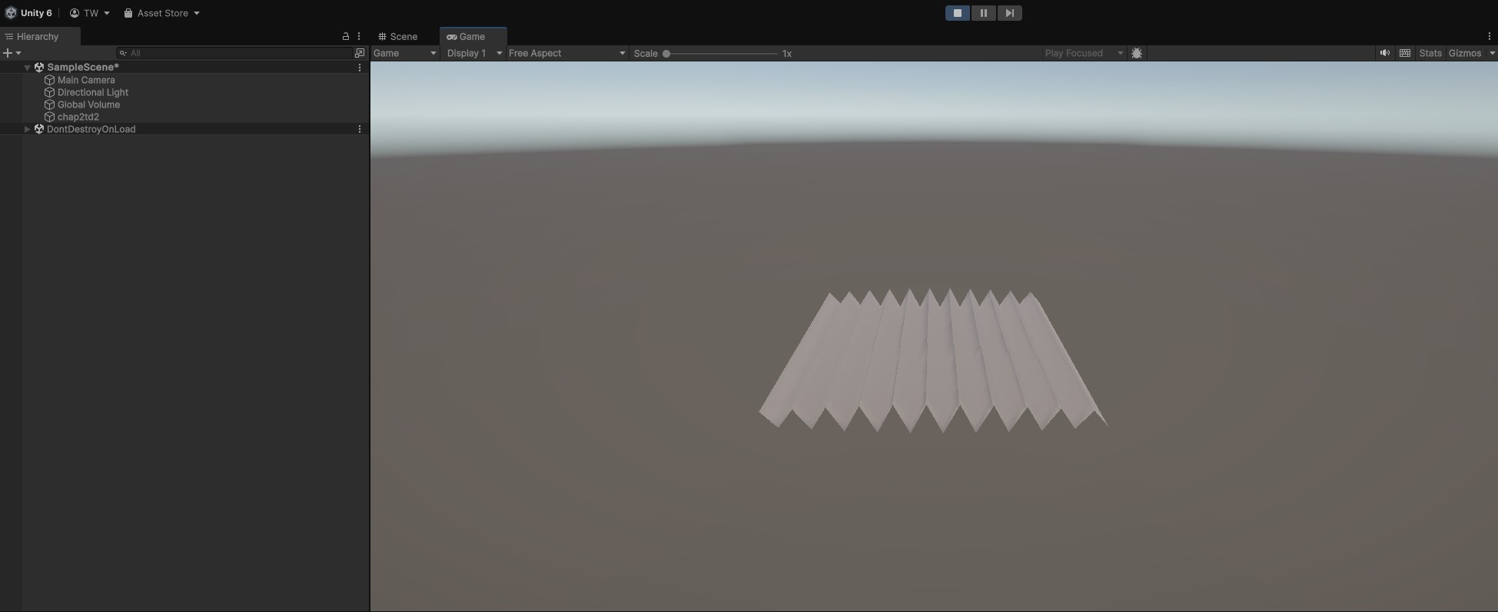The height and width of the screenshot is (612, 1498).
Task: Pause the running game
Action: click(x=983, y=13)
